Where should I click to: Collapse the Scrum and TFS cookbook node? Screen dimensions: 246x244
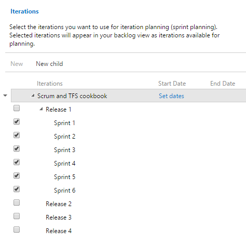(x=33, y=95)
